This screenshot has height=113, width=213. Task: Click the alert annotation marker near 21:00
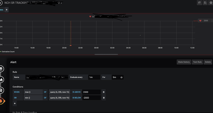71,45
